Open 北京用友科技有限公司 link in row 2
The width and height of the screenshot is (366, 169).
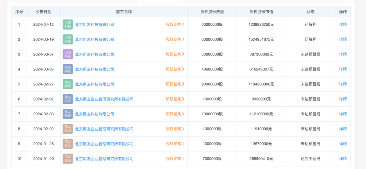[95, 39]
